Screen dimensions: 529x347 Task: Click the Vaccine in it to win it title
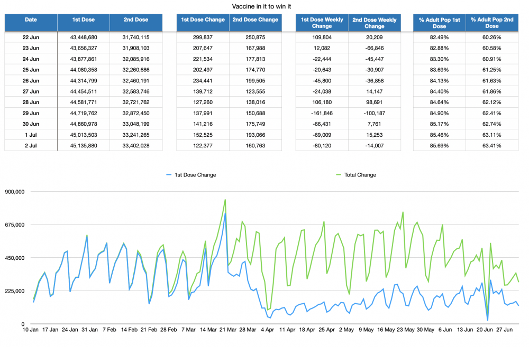click(x=261, y=6)
